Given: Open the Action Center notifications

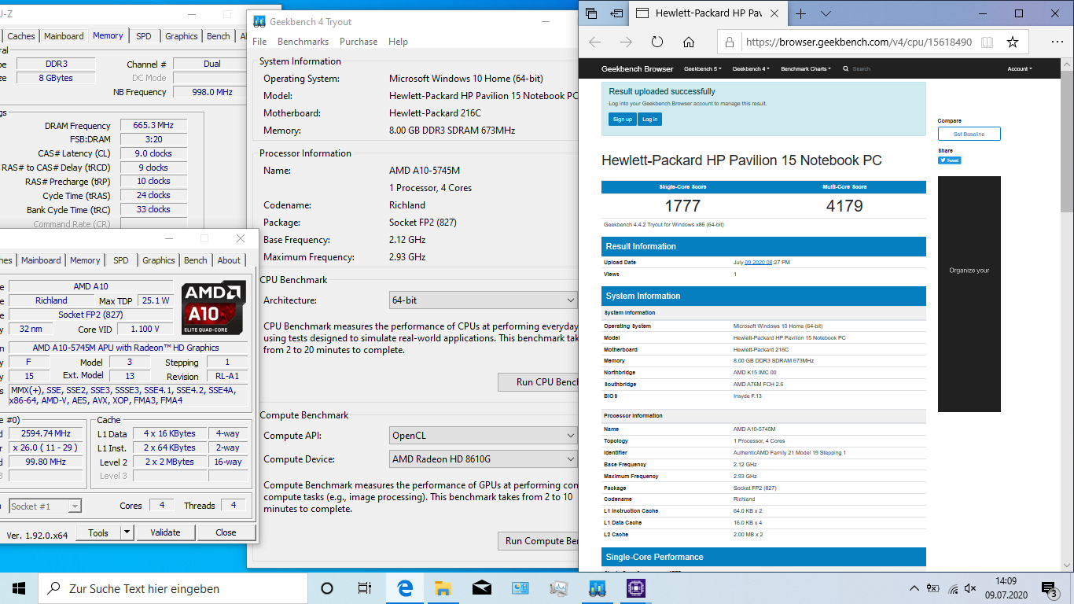Looking at the screenshot, I should click(1050, 588).
